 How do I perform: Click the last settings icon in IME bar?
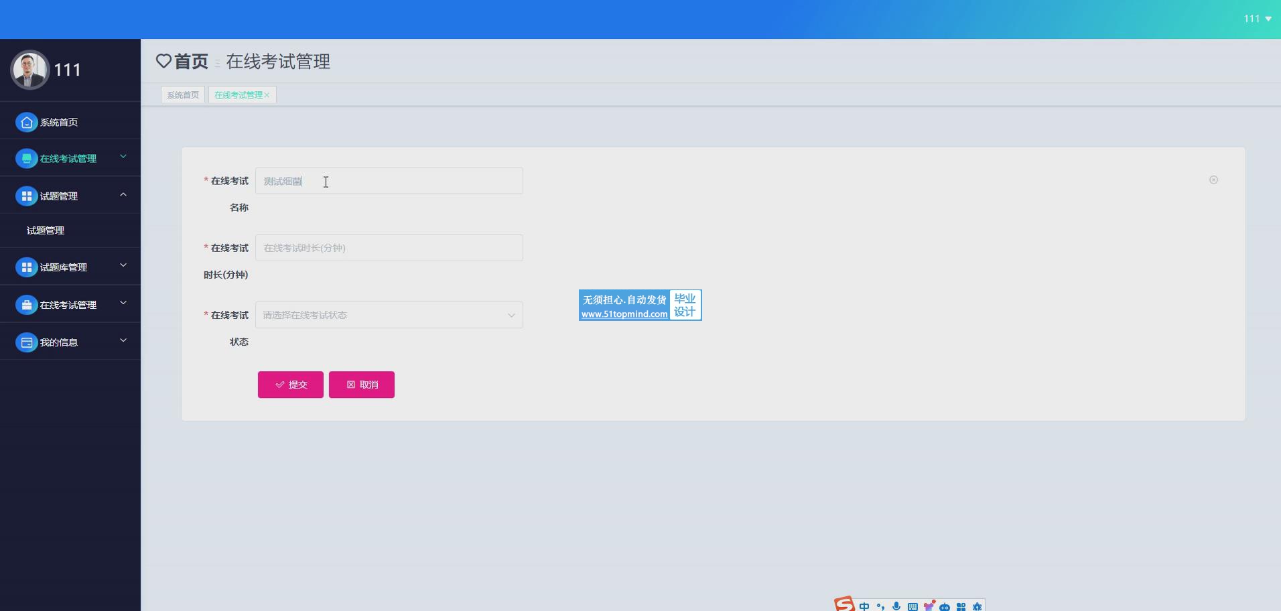[977, 606]
